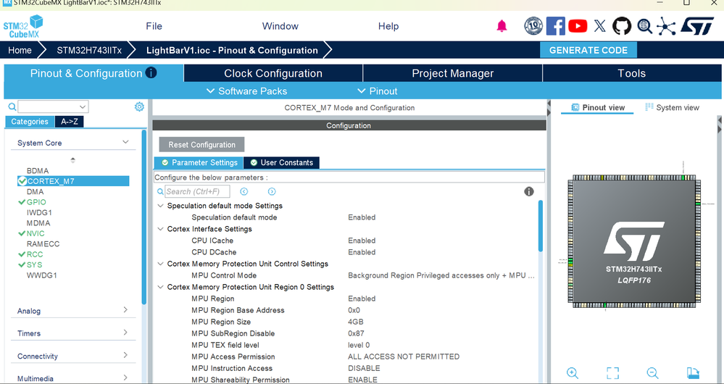Screen dimensions: 724x384
Task: Click the System view grid icon
Action: click(649, 107)
